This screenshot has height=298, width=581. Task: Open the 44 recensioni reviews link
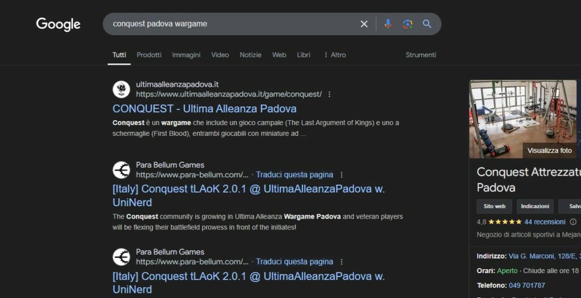(545, 222)
